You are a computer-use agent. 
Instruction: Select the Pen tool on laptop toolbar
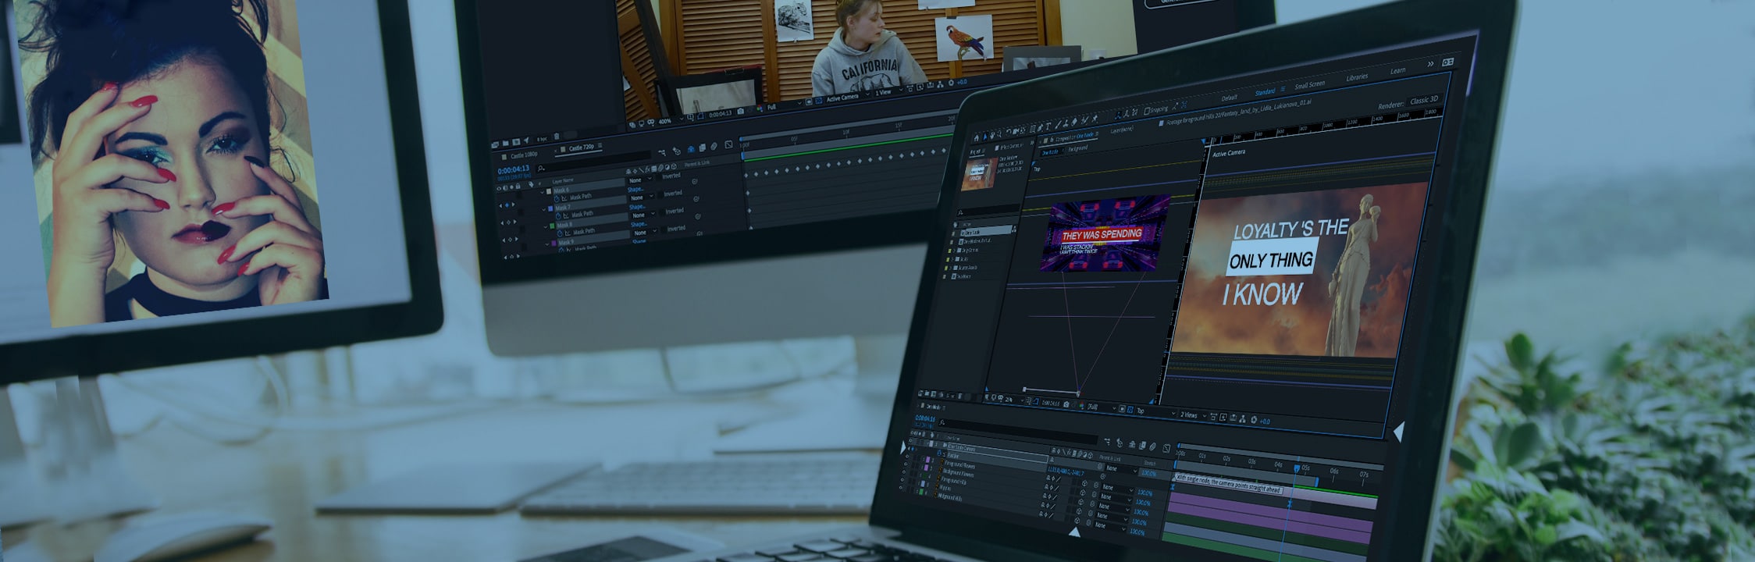tap(1040, 127)
